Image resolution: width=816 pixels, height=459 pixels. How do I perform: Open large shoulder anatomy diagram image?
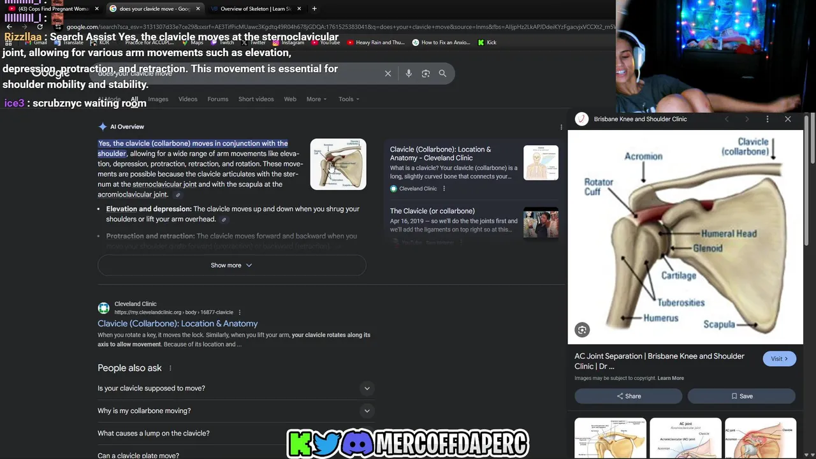coord(685,237)
